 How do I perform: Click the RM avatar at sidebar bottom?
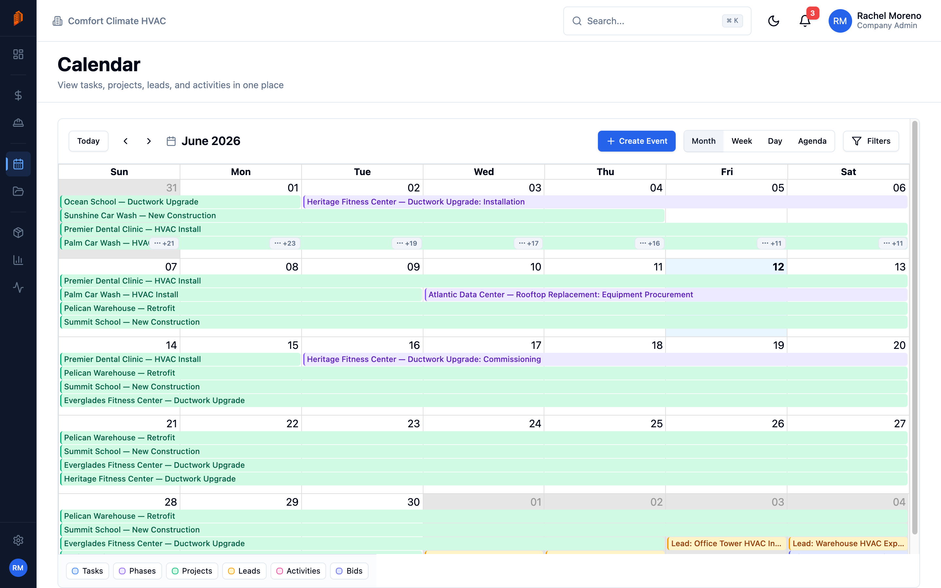click(x=18, y=568)
